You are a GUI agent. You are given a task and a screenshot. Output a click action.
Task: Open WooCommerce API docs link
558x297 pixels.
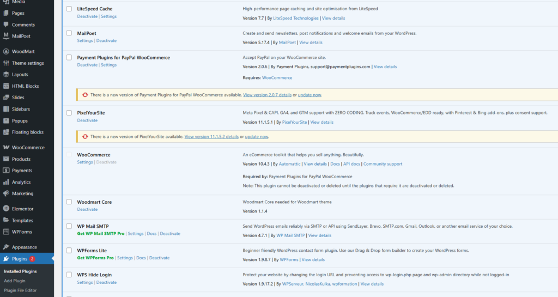tap(351, 164)
